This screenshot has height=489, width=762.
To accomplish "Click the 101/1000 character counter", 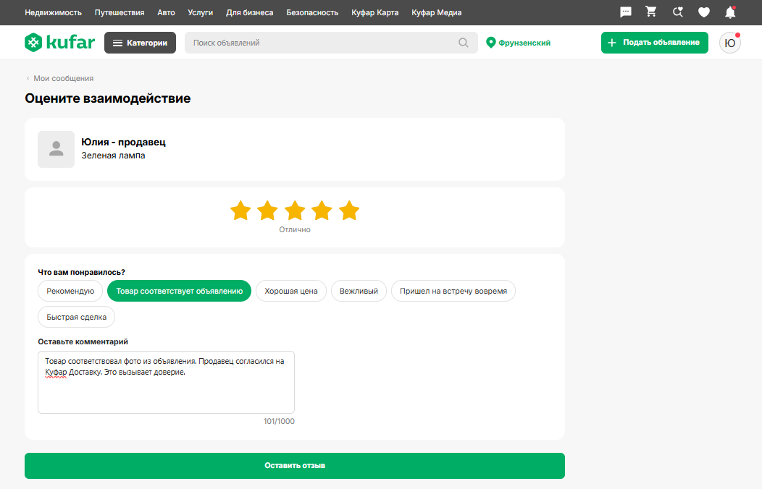I will [279, 421].
